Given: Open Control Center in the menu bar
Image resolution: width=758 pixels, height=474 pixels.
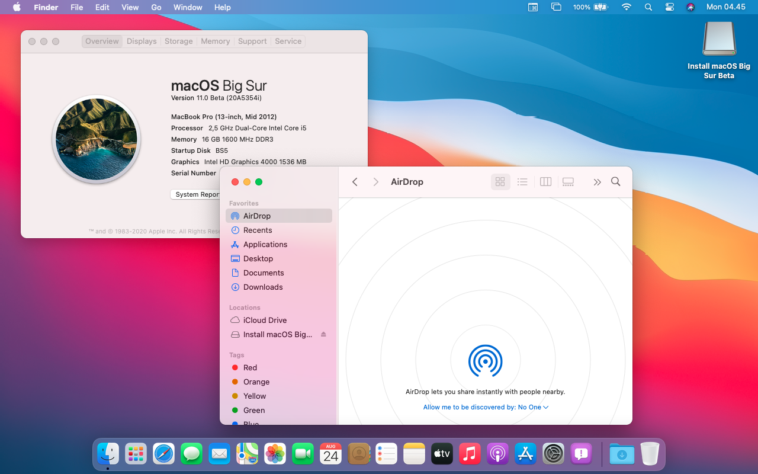Looking at the screenshot, I should (x=670, y=7).
